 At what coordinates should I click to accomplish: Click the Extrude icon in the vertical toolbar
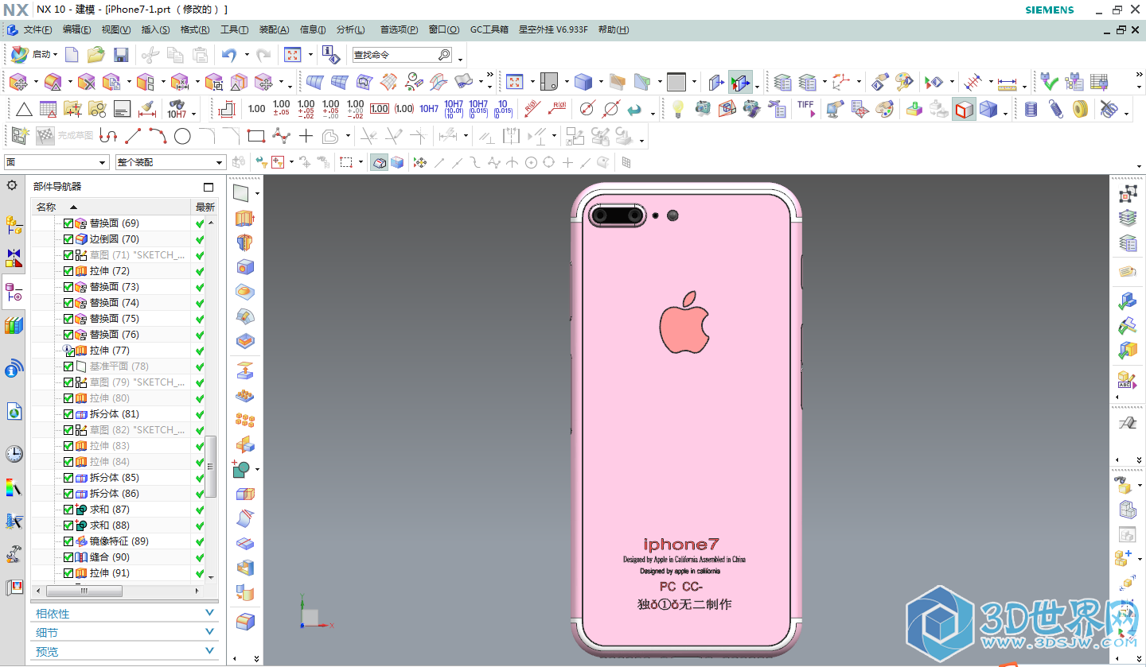tap(245, 218)
